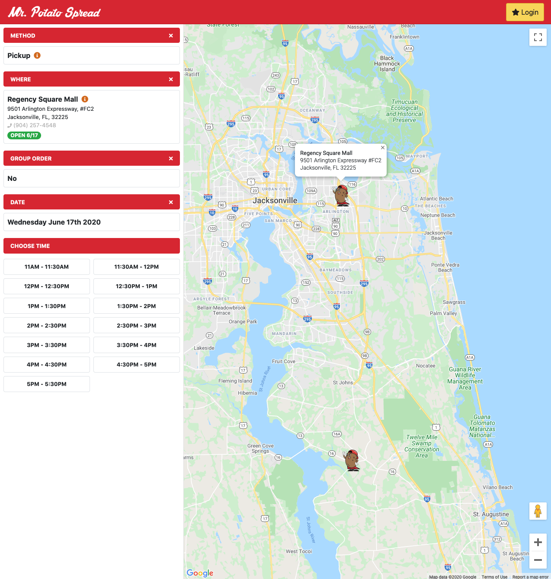This screenshot has height=579, width=551.
Task: Choose the 3PM - 3:30PM time
Action: click(47, 345)
